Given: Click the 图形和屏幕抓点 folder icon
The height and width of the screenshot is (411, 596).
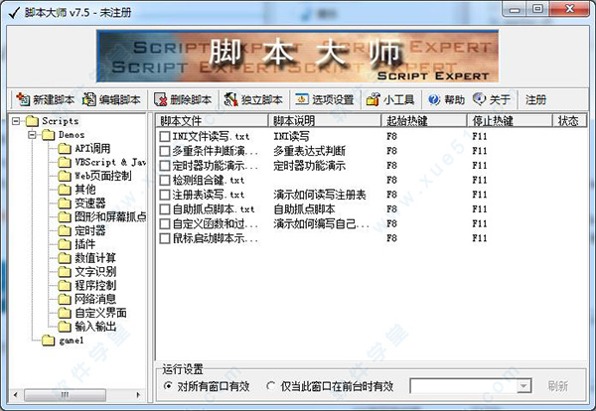Looking at the screenshot, I should point(65,216).
